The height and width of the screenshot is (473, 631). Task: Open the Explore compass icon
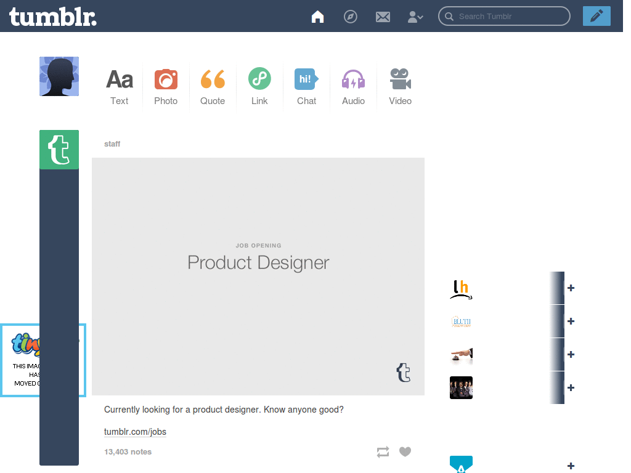[x=350, y=17]
